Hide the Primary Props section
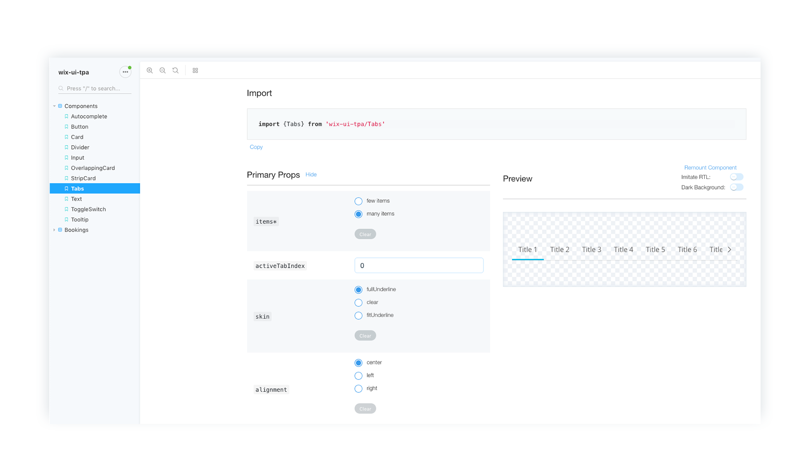 [311, 174]
